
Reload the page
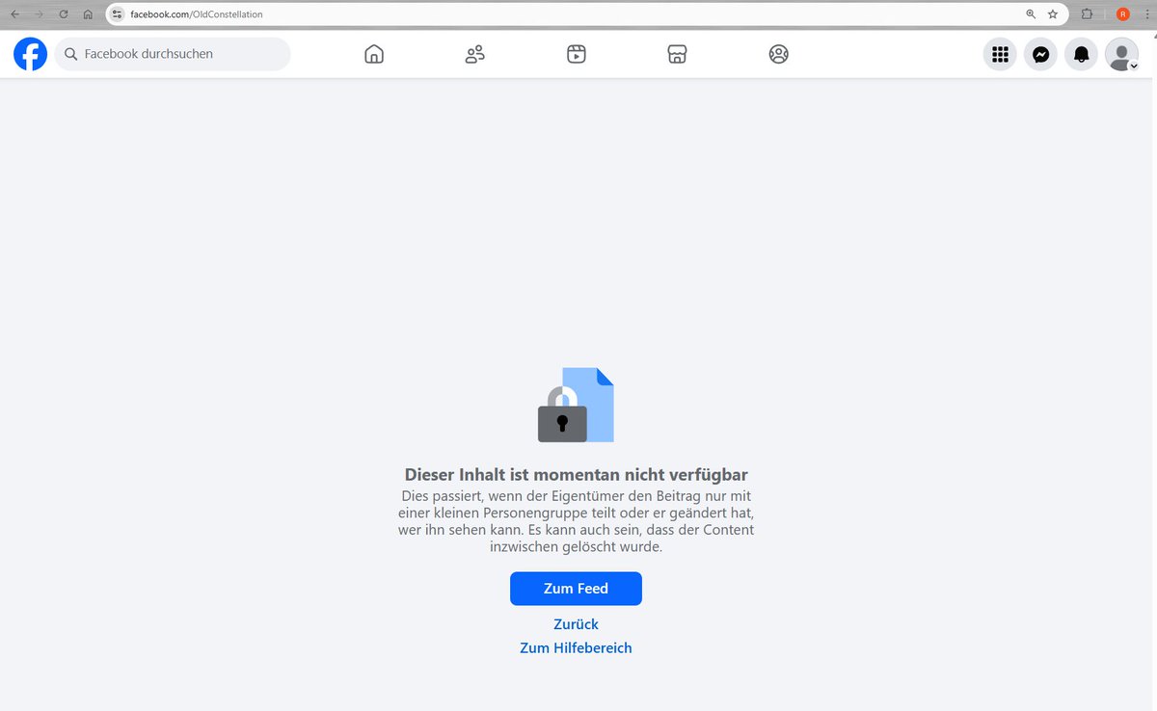(x=64, y=14)
